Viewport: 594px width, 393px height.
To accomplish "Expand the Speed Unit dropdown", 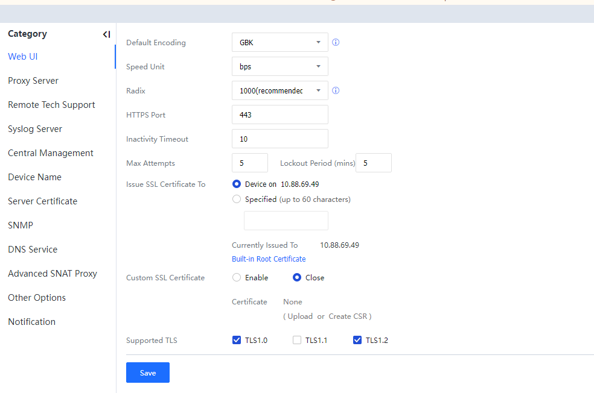I will [x=279, y=66].
